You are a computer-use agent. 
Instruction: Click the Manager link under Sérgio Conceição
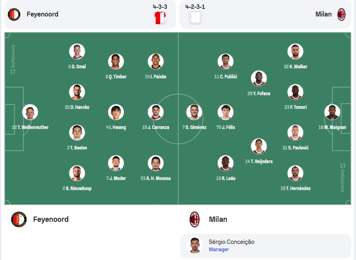point(219,249)
